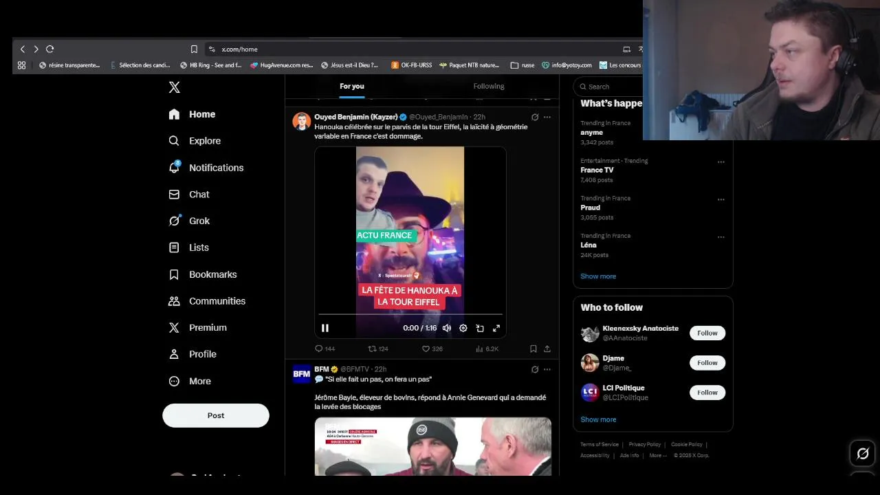Image resolution: width=880 pixels, height=495 pixels.
Task: Like the post with 326 likes
Action: tap(432, 349)
